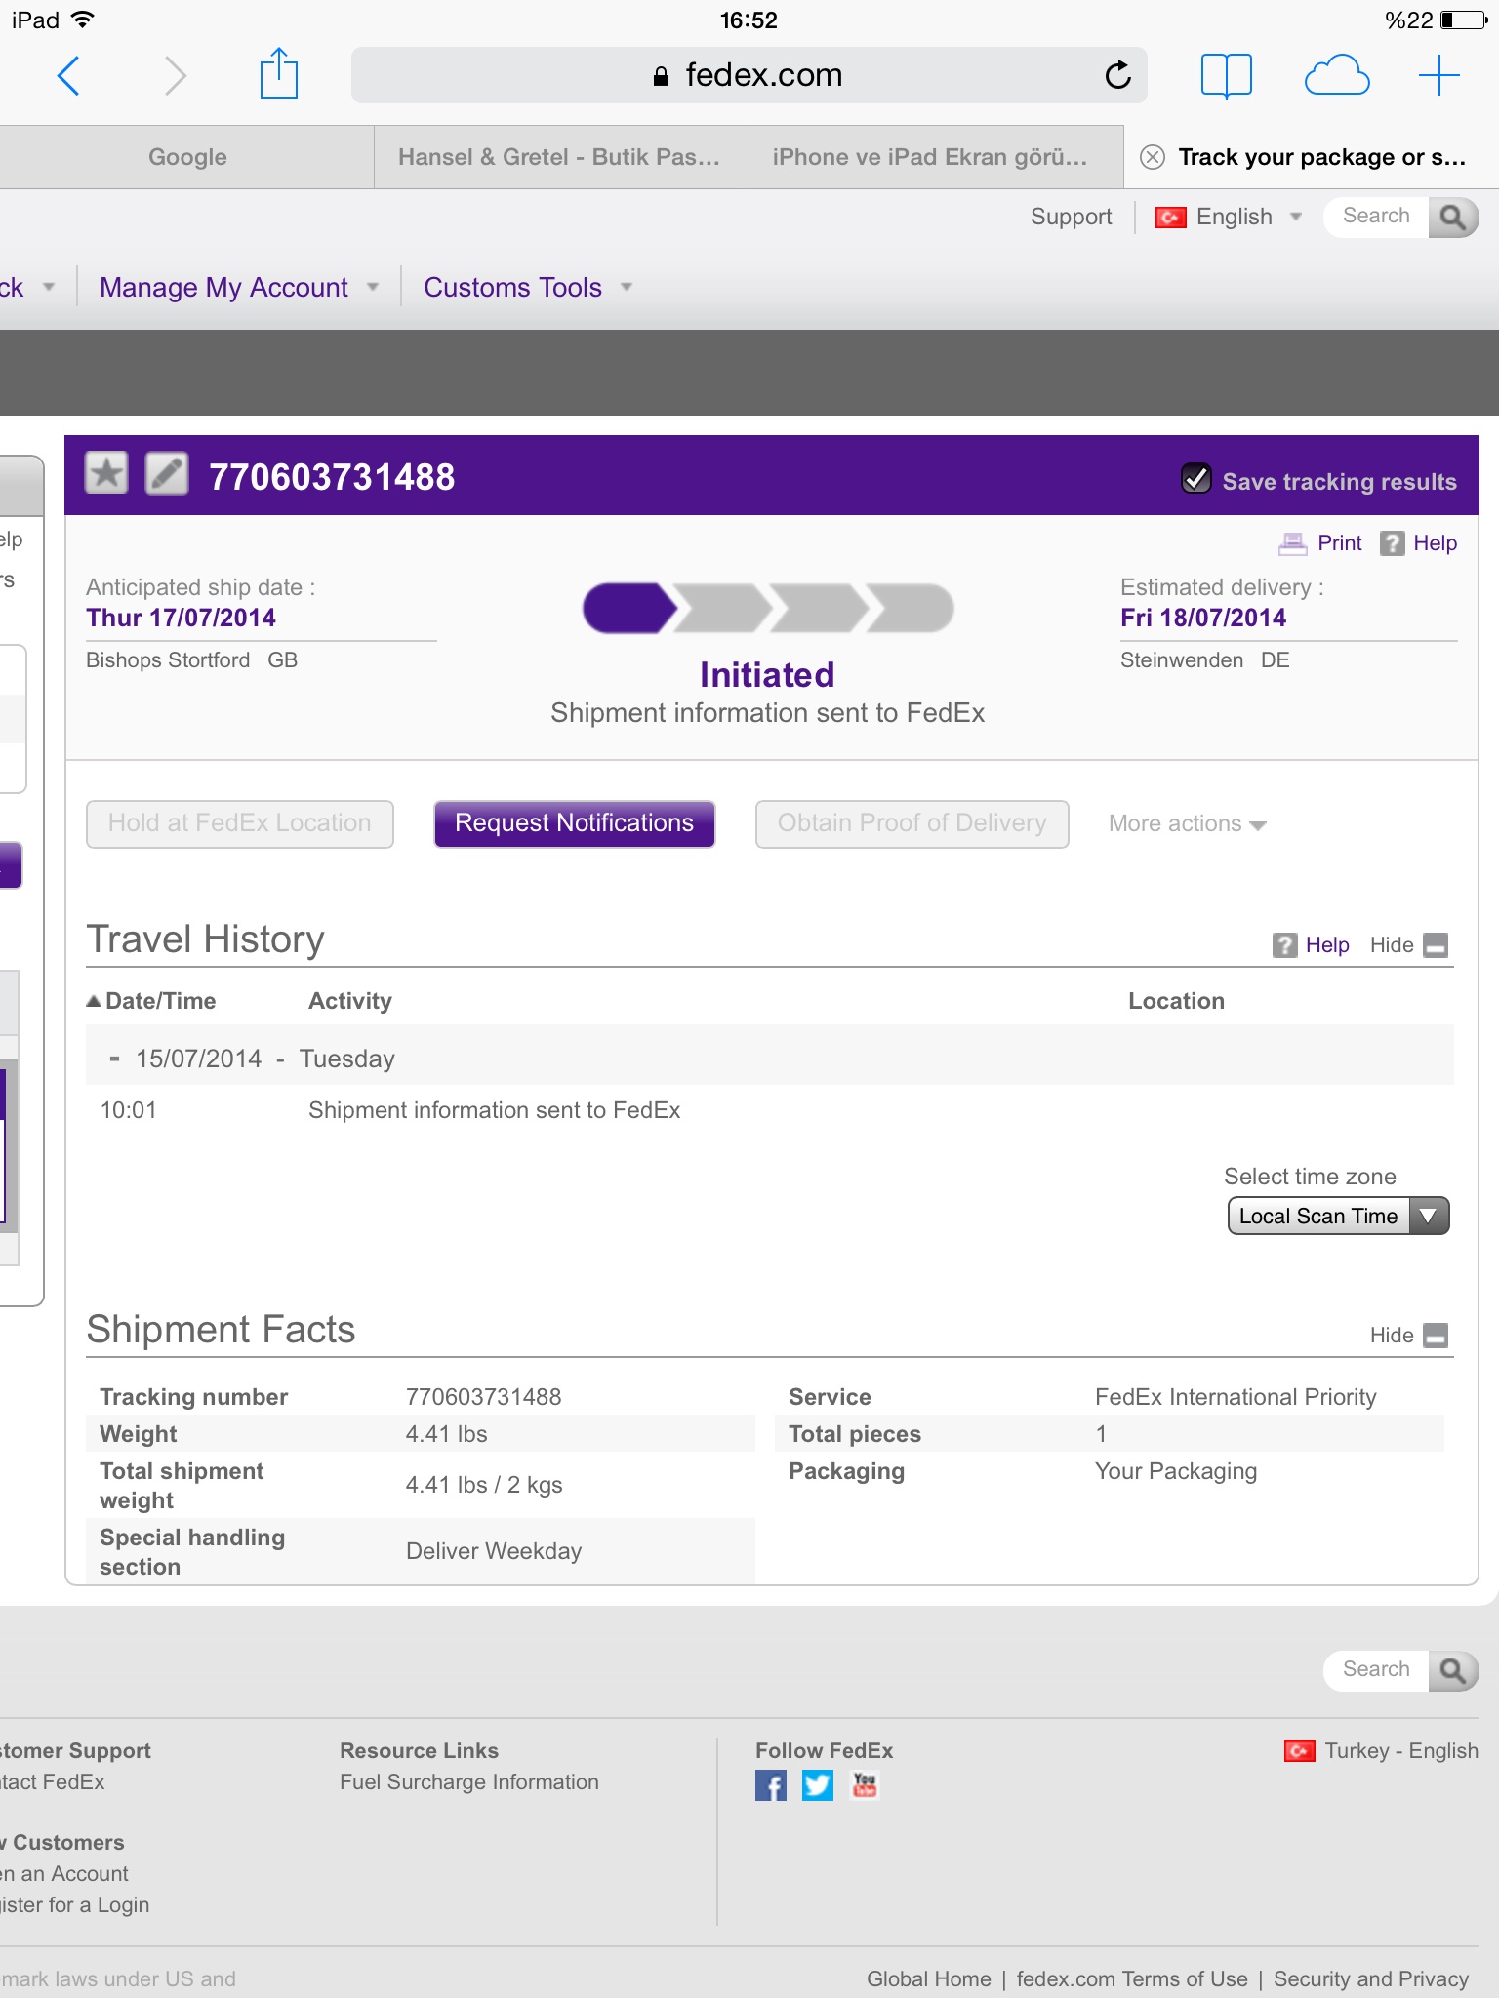Screen dimensions: 1499x1998
Task: Click the pencil edit icon in purple header
Action: click(167, 475)
